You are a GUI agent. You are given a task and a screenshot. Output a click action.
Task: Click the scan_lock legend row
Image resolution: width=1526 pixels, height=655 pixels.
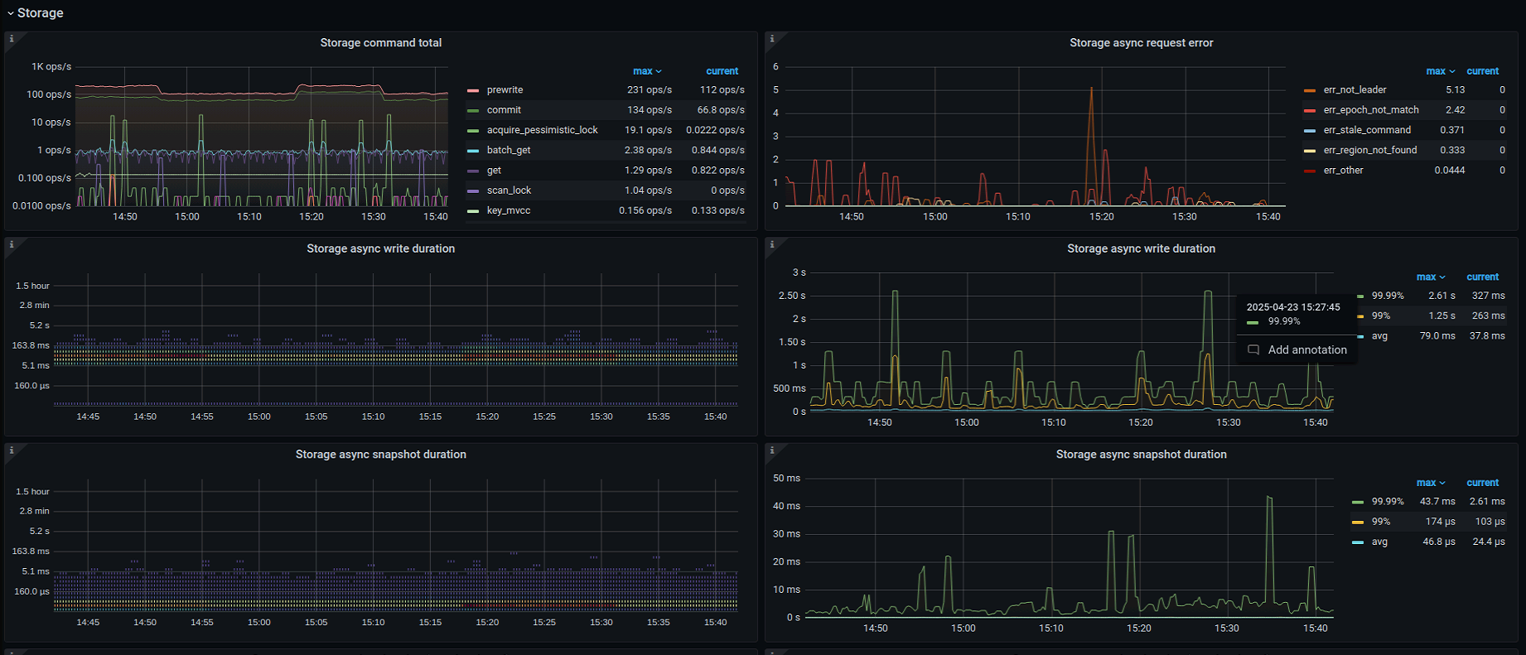[x=509, y=190]
